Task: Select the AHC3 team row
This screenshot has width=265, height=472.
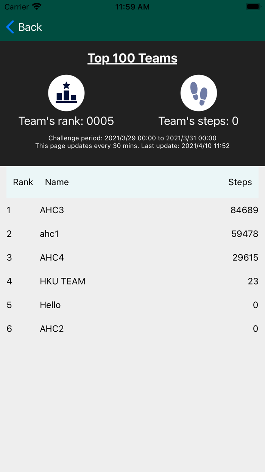Action: (132, 210)
